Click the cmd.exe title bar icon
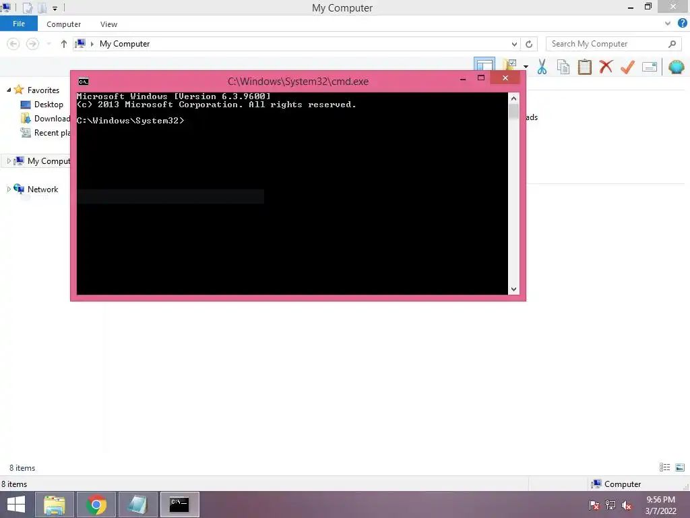This screenshot has height=518, width=690. pos(83,82)
